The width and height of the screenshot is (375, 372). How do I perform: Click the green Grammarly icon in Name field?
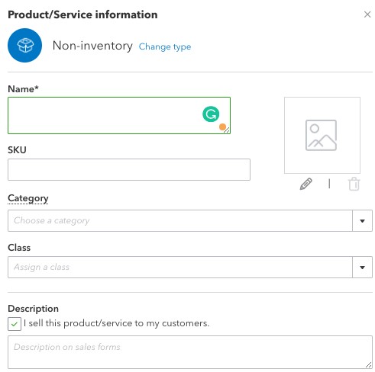tap(211, 114)
